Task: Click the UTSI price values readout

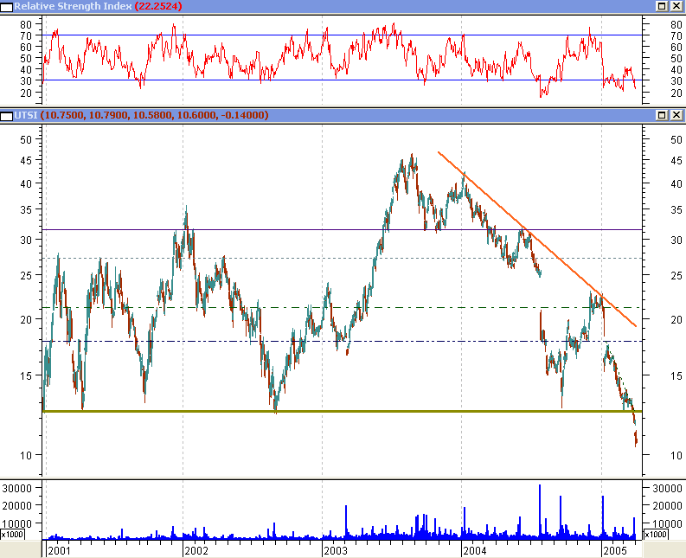Action: (154, 115)
